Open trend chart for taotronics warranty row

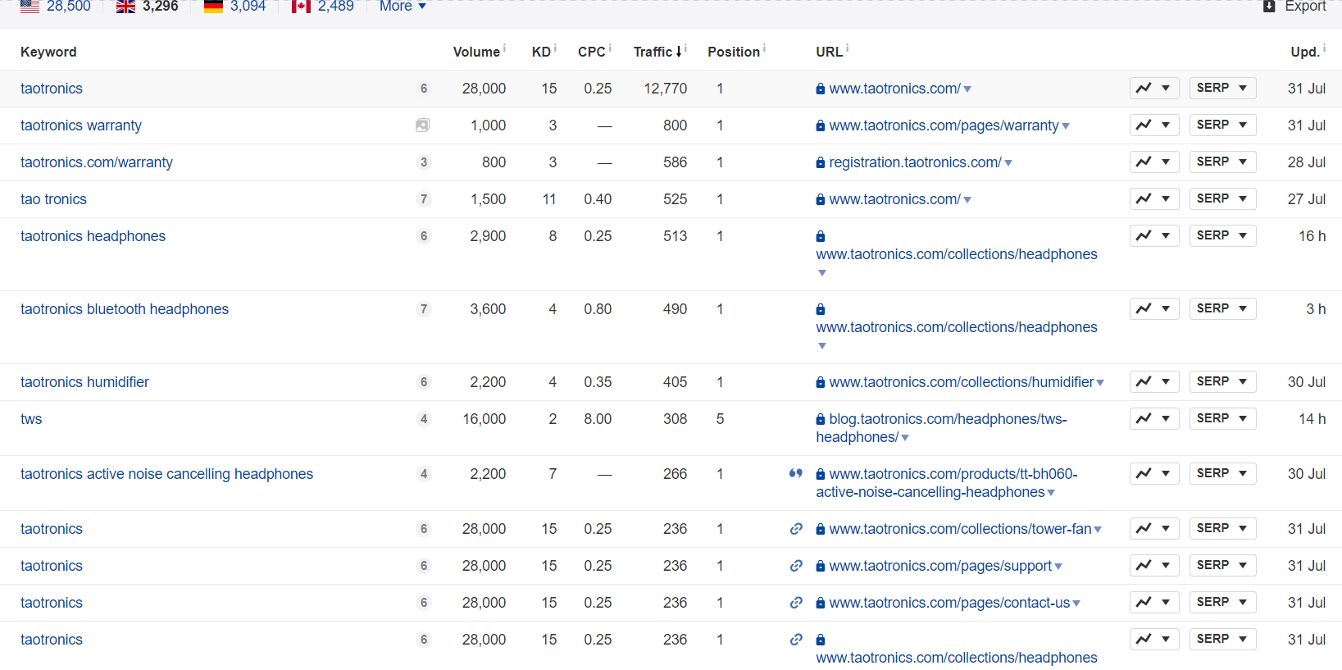coord(1154,125)
